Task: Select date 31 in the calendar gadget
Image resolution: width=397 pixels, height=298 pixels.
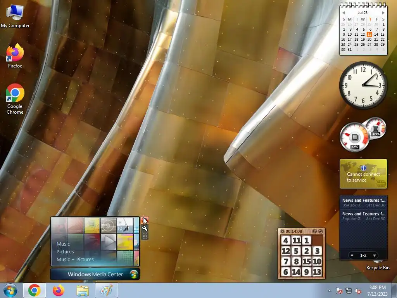Action: [x=350, y=49]
